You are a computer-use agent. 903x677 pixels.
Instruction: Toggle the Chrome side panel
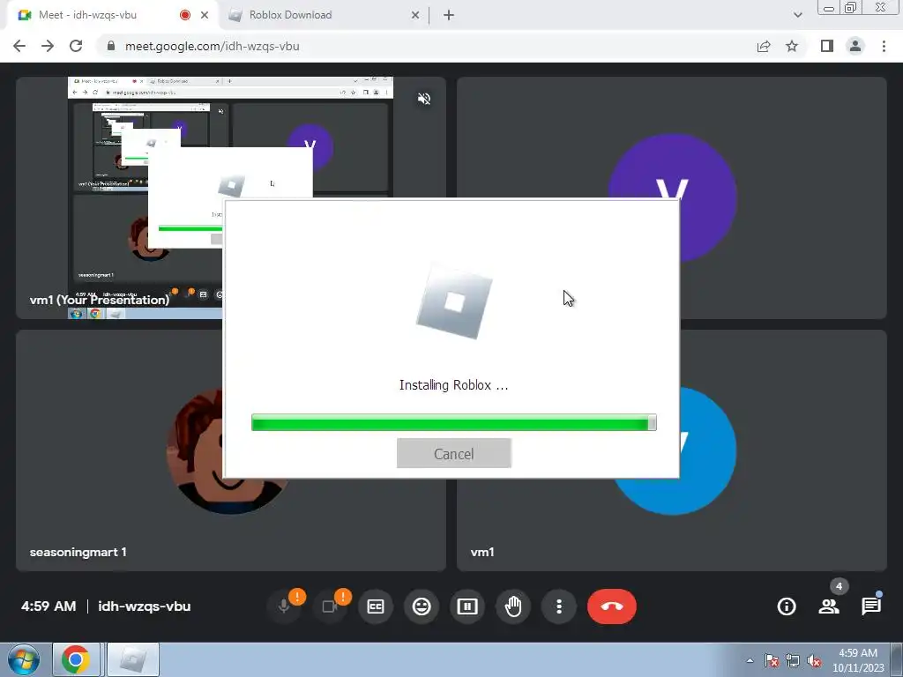[x=827, y=46]
